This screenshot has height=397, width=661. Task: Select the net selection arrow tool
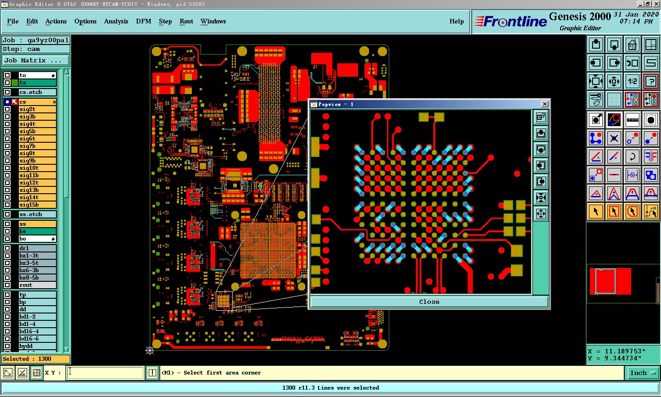[651, 212]
